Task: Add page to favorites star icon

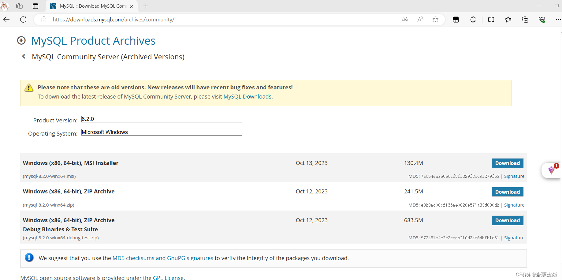Action: tap(435, 20)
